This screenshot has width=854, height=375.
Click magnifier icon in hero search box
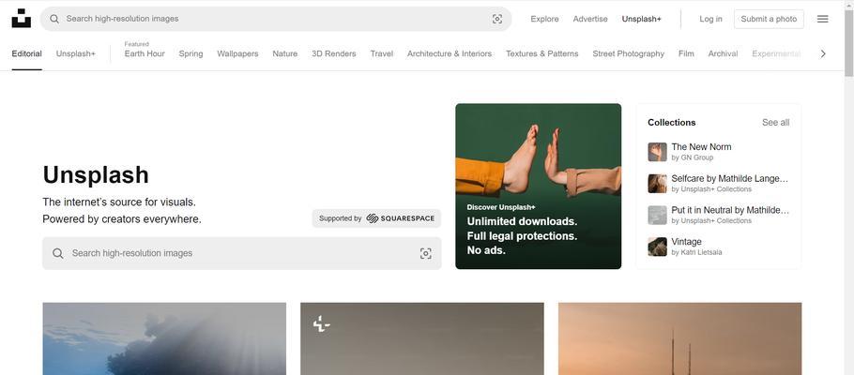[x=58, y=253]
